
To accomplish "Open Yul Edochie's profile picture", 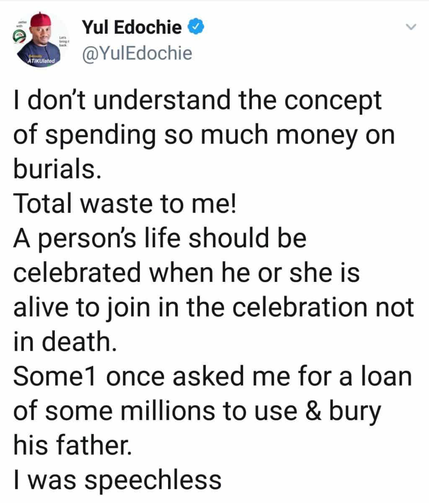I will click(x=41, y=40).
